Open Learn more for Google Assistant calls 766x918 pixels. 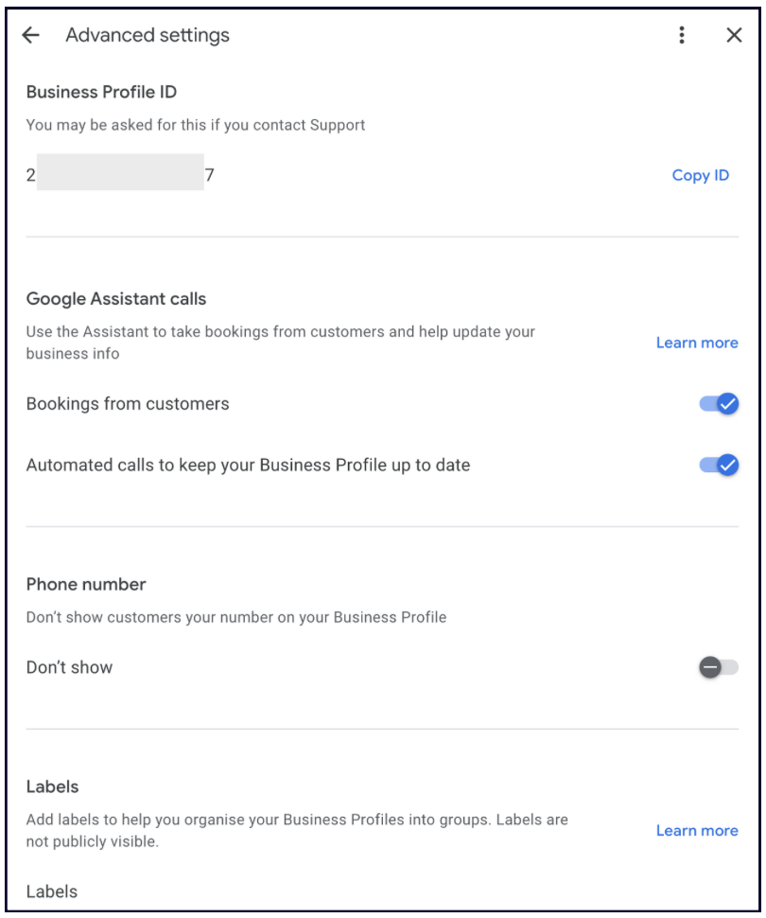coord(697,343)
